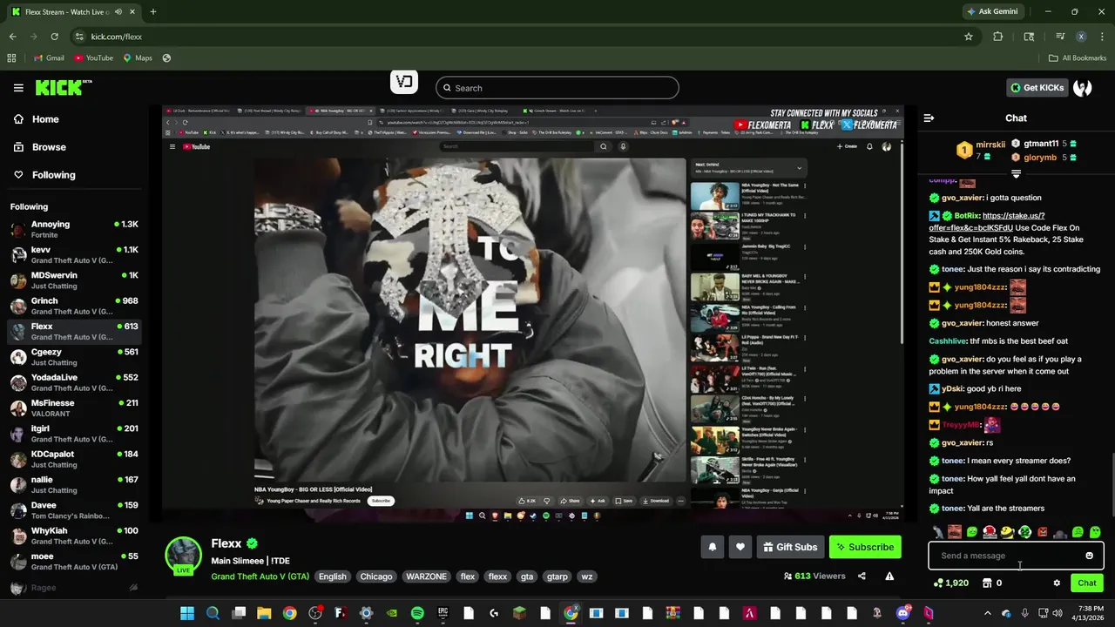Go back in Chrome
This screenshot has width=1115, height=627.
12,37
